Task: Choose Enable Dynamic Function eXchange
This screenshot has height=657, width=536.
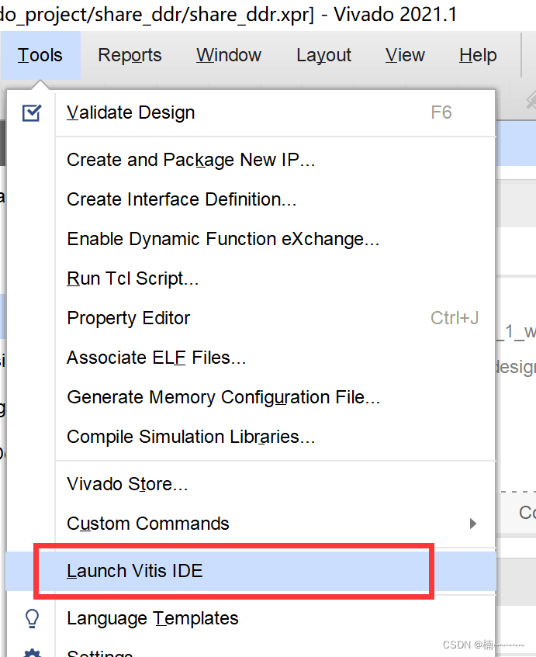Action: tap(251, 239)
